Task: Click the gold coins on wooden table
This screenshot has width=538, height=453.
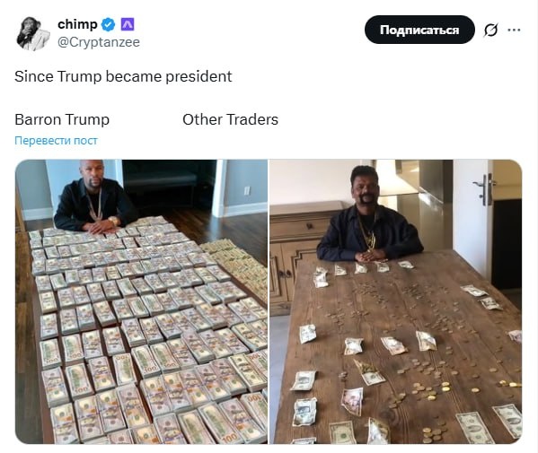Action: click(x=430, y=390)
